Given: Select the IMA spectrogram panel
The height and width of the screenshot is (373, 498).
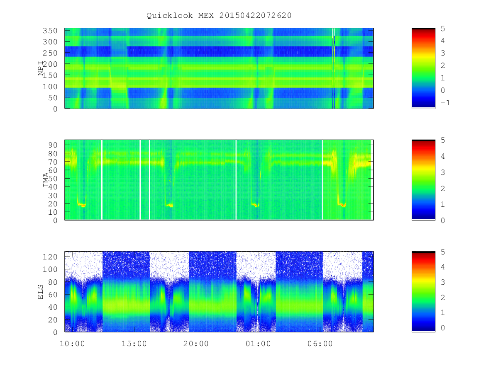Looking at the screenshot, I should pos(219,180).
